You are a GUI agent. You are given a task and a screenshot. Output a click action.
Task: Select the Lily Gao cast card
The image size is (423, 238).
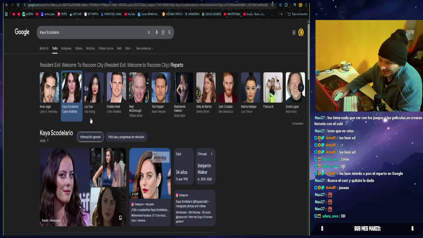(x=94, y=93)
